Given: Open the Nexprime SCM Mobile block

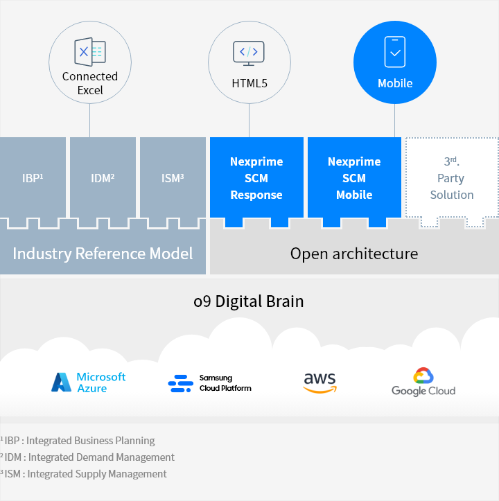Looking at the screenshot, I should pyautogui.click(x=354, y=178).
